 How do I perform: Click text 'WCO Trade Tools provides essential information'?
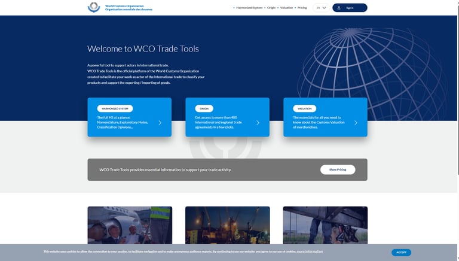pos(166,169)
